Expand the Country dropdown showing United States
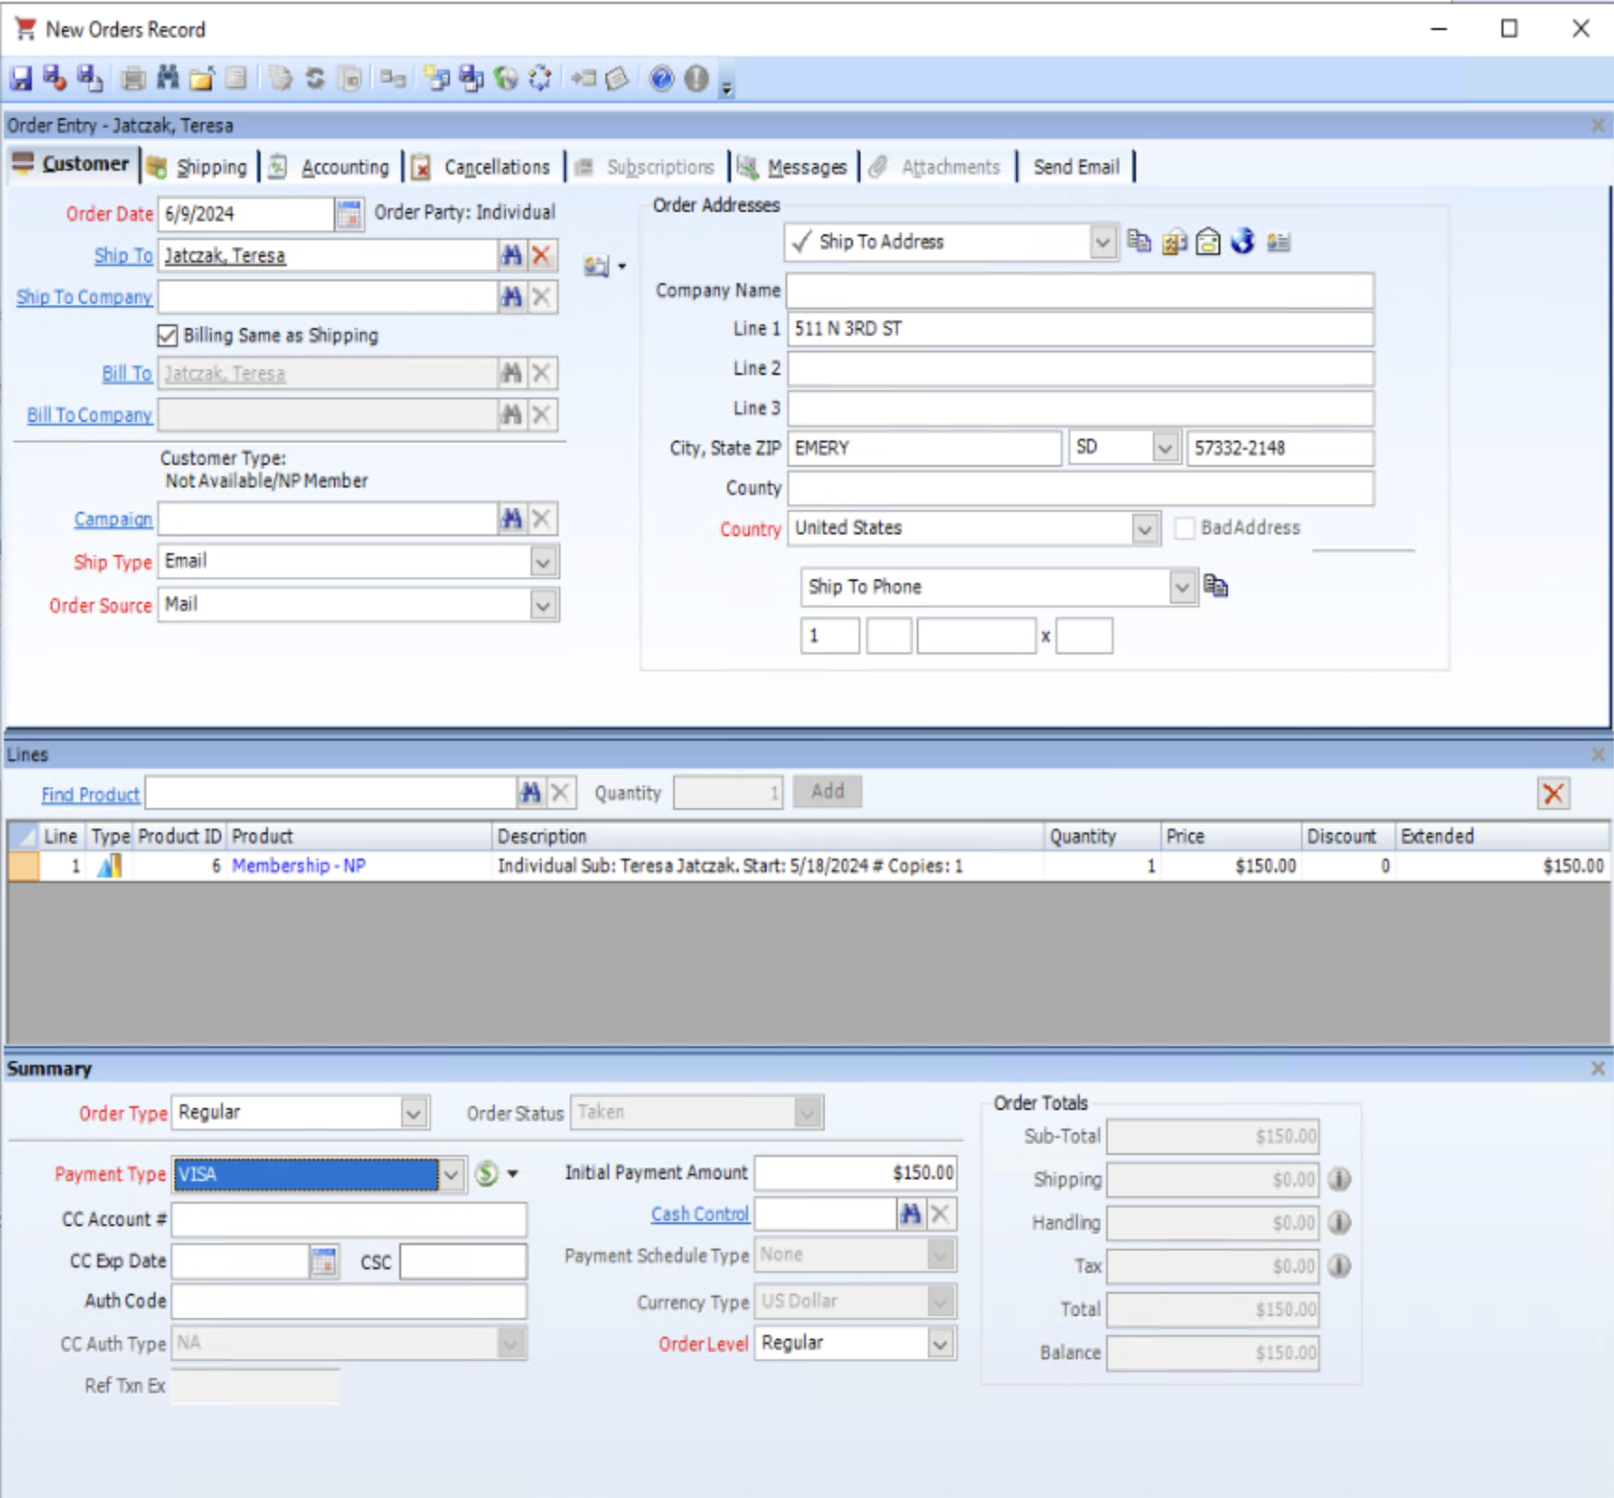The height and width of the screenshot is (1498, 1614). tap(1143, 529)
